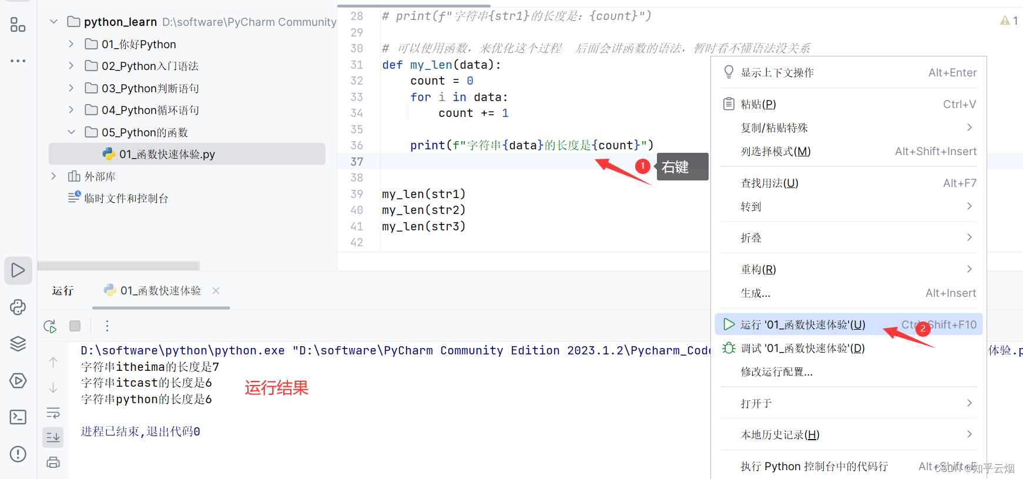Close the 01_函数快速体验 run tab

coord(216,290)
